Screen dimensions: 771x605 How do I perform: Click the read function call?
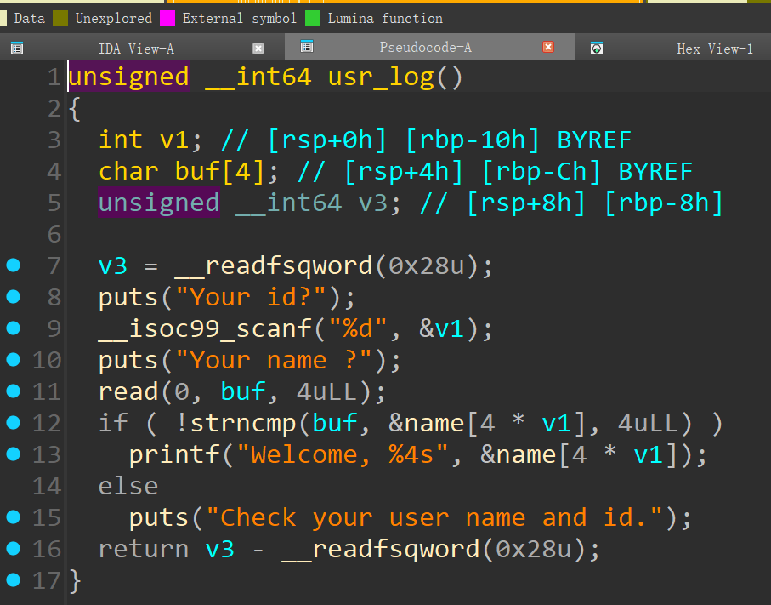128,392
